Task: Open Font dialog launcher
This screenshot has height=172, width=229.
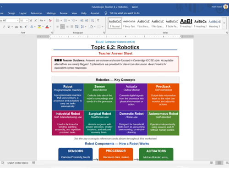Action: (52, 33)
